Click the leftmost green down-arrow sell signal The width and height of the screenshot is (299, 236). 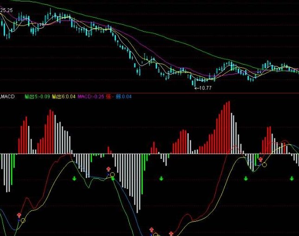point(73,178)
